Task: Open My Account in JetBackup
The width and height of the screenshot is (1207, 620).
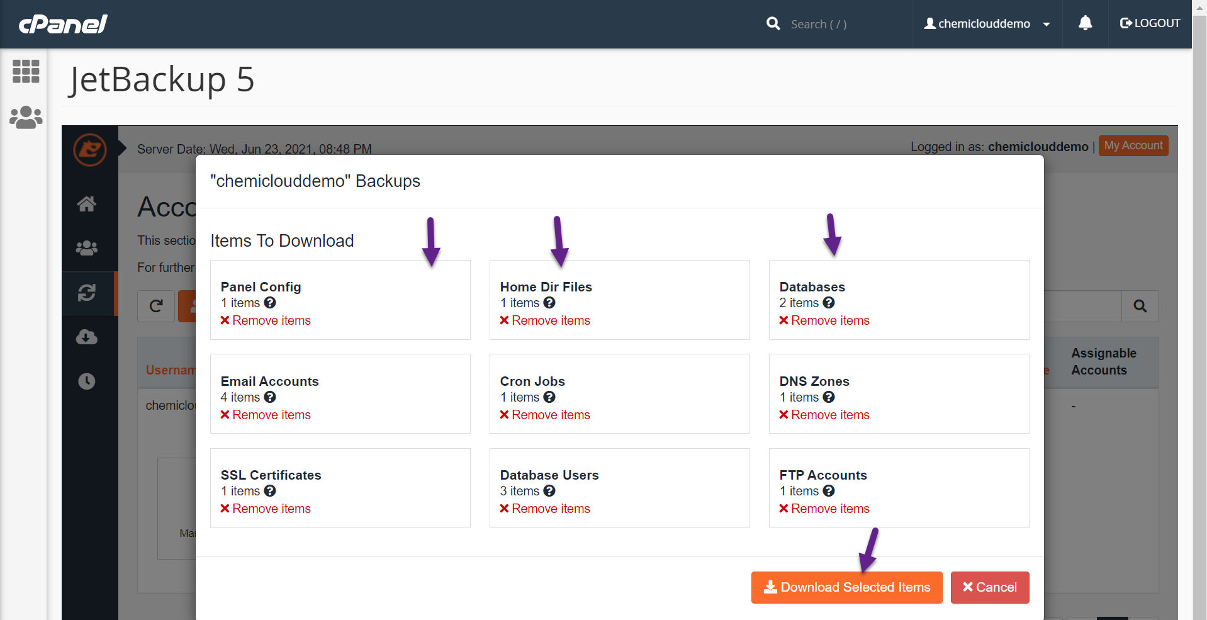Action: (x=1133, y=145)
